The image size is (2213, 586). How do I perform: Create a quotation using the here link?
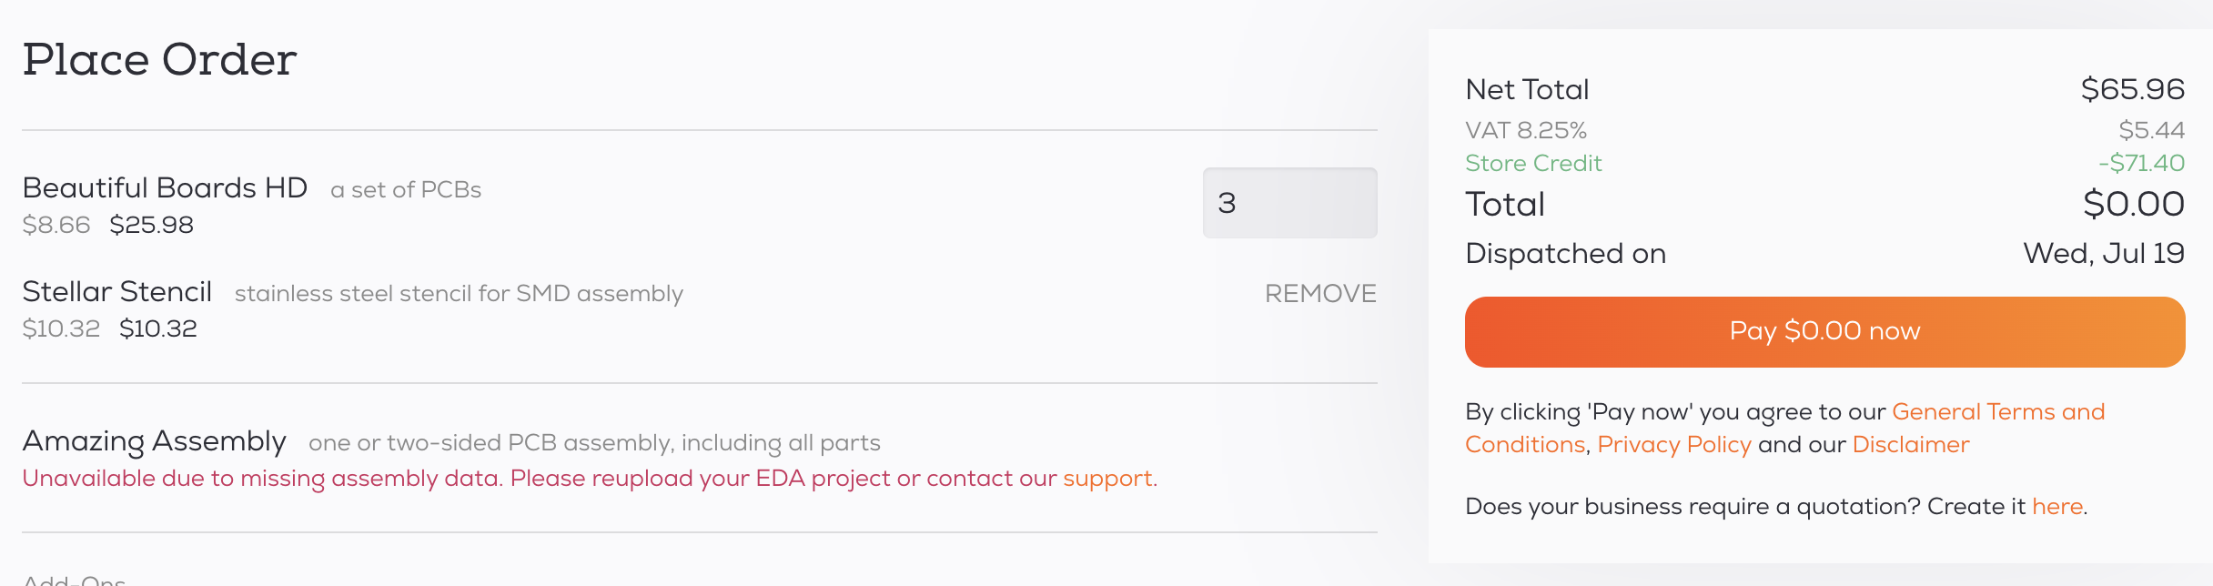point(2058,507)
